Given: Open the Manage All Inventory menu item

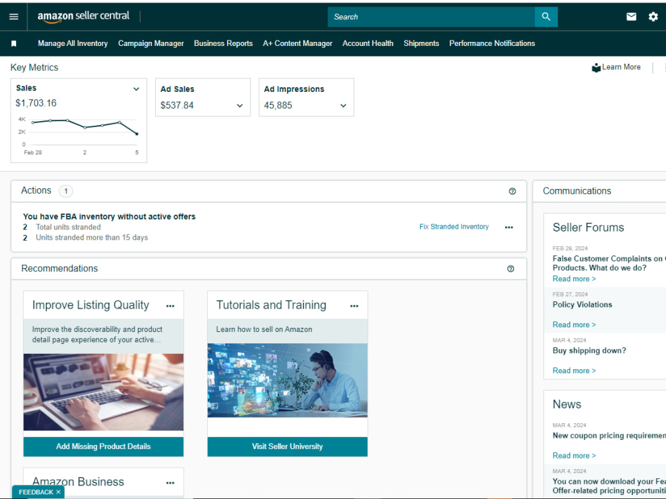Looking at the screenshot, I should click(x=73, y=43).
